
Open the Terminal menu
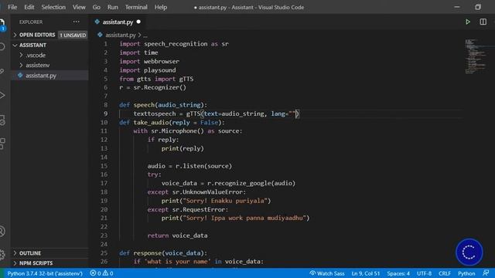136,7
